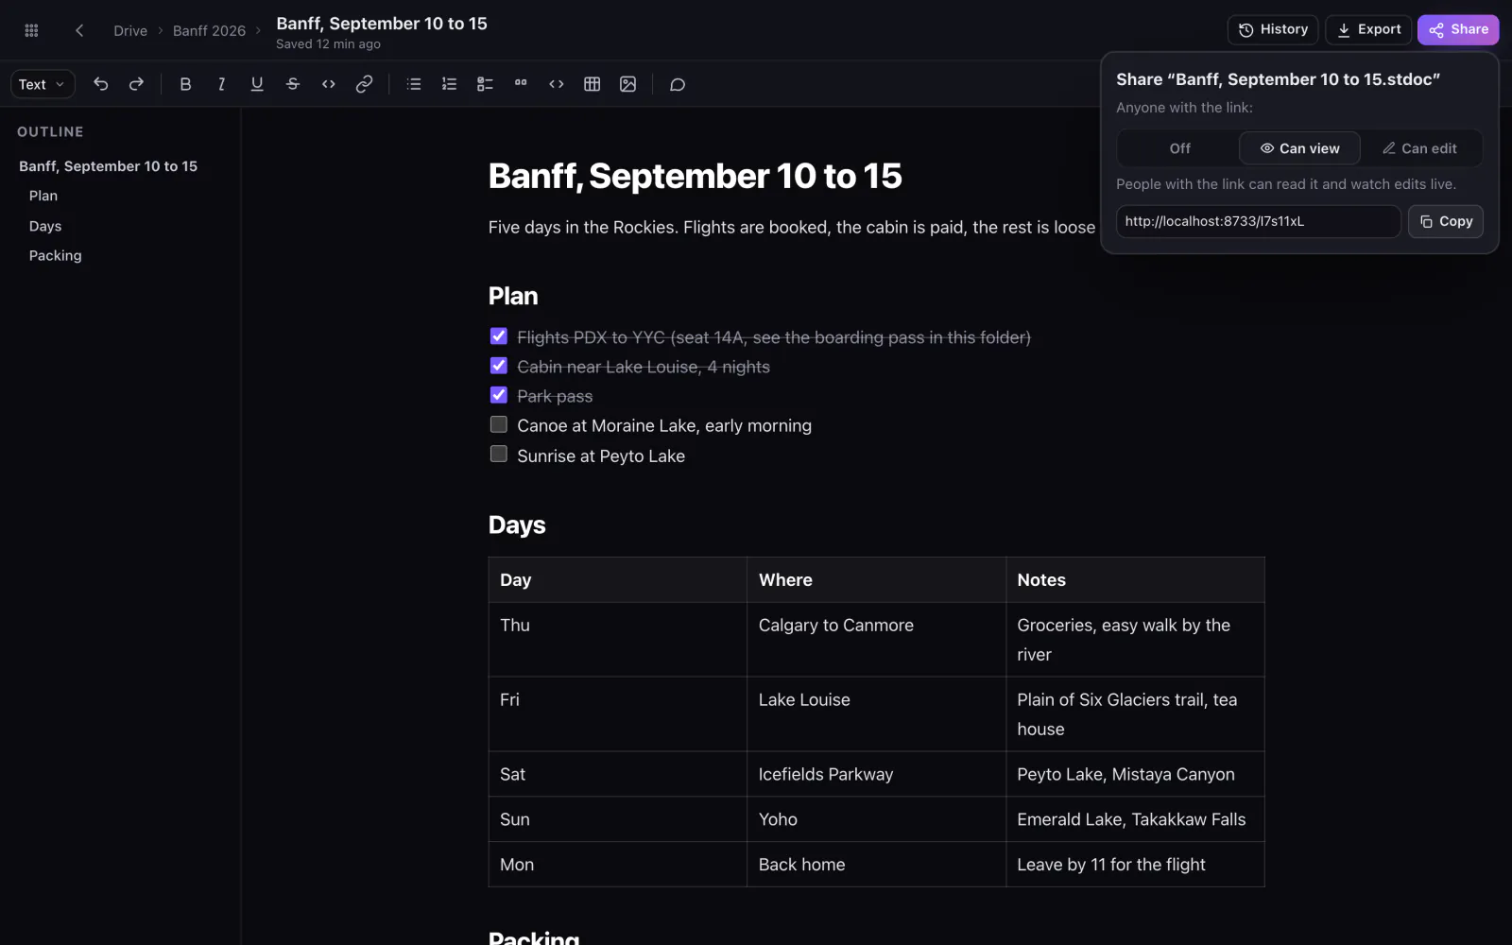The height and width of the screenshot is (945, 1512).
Task: Check Sunrise at Peyto Lake item
Action: (x=499, y=455)
